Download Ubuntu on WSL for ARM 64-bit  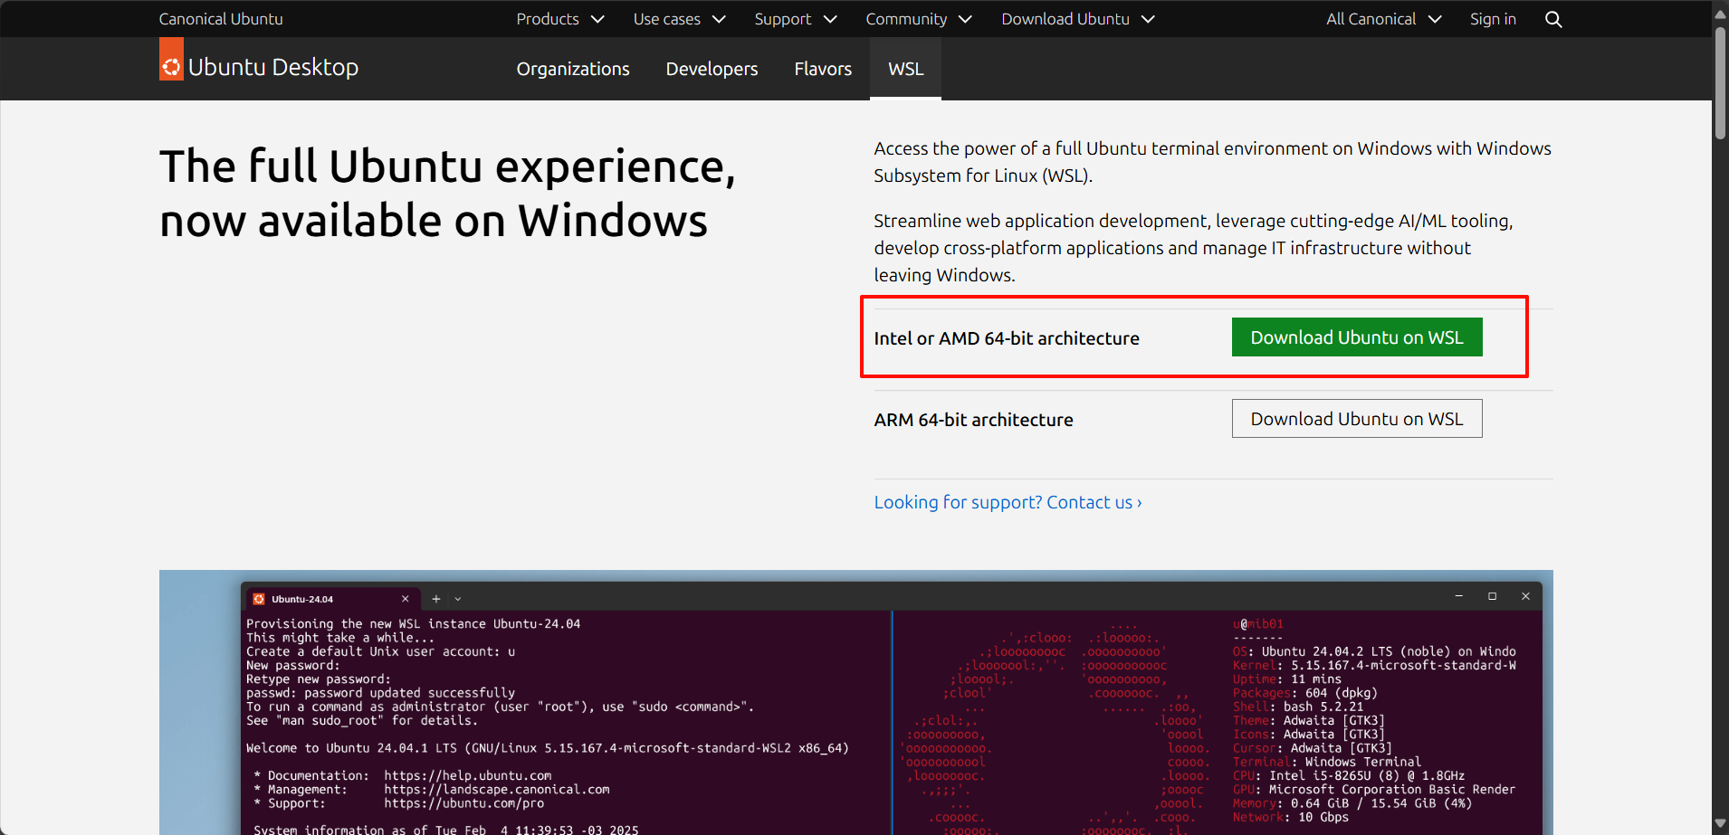[1356, 419]
